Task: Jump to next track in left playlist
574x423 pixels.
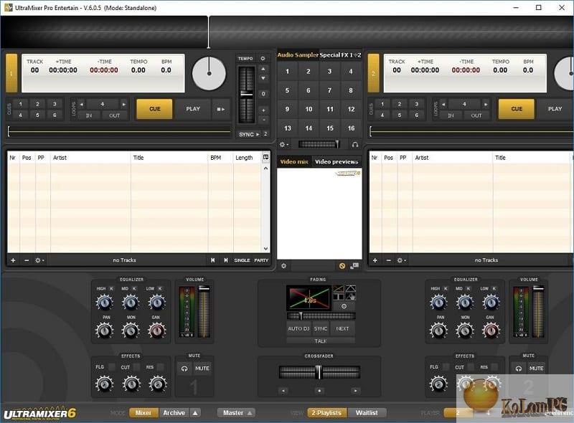Action: 226,260
